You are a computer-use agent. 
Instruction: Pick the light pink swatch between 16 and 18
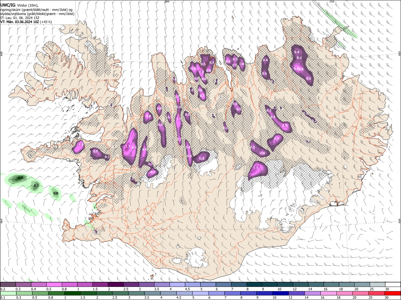328,293
